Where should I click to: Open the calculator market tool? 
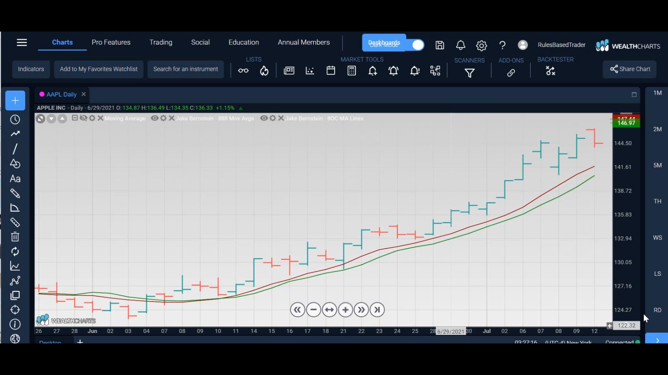point(352,71)
